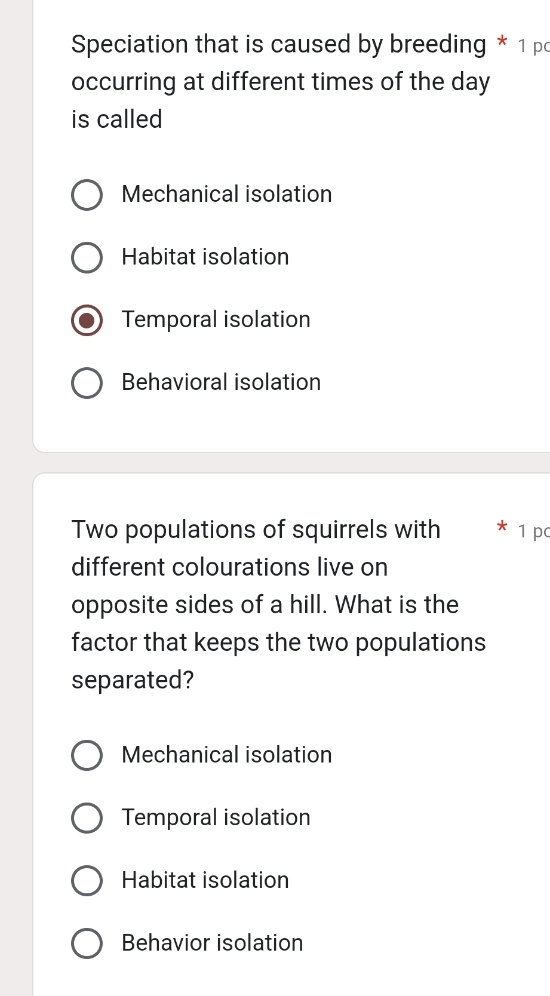550x996 pixels.
Task: Click the red asterisk beside the squirrels question
Action: coord(502,527)
